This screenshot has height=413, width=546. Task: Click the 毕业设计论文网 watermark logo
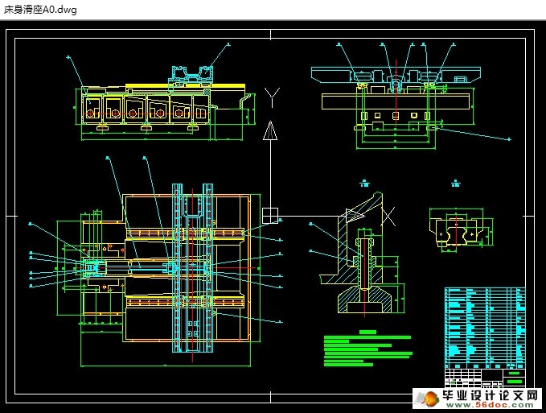pyautogui.click(x=491, y=396)
